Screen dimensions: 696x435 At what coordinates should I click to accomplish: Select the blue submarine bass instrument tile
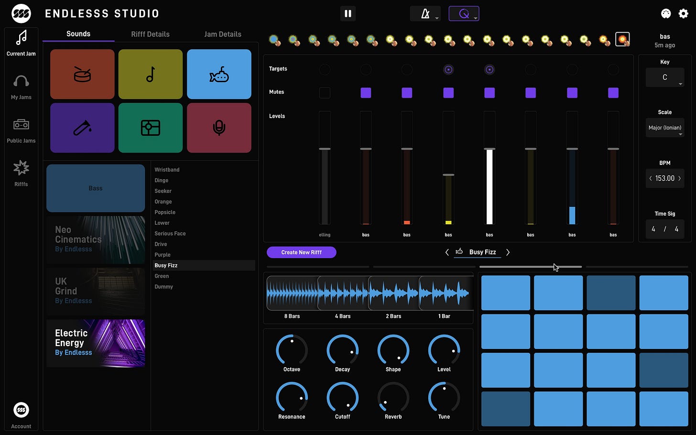click(219, 74)
